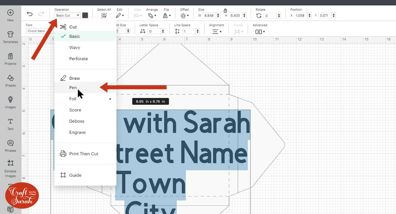Open the Advanced text options dropdown
The height and width of the screenshot is (214, 396).
[x=260, y=32]
